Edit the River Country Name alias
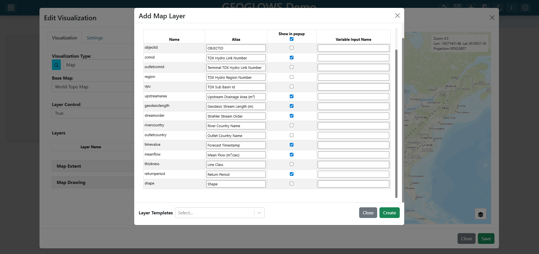The width and height of the screenshot is (539, 254). pyautogui.click(x=236, y=126)
